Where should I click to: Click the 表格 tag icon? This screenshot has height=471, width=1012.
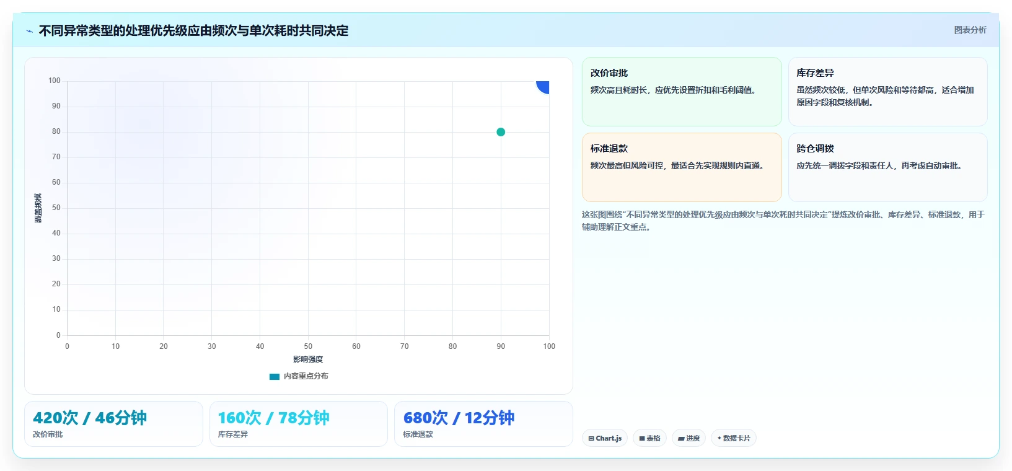pyautogui.click(x=642, y=438)
